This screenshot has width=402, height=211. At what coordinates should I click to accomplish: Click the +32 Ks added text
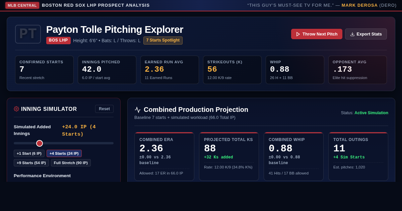click(218, 157)
